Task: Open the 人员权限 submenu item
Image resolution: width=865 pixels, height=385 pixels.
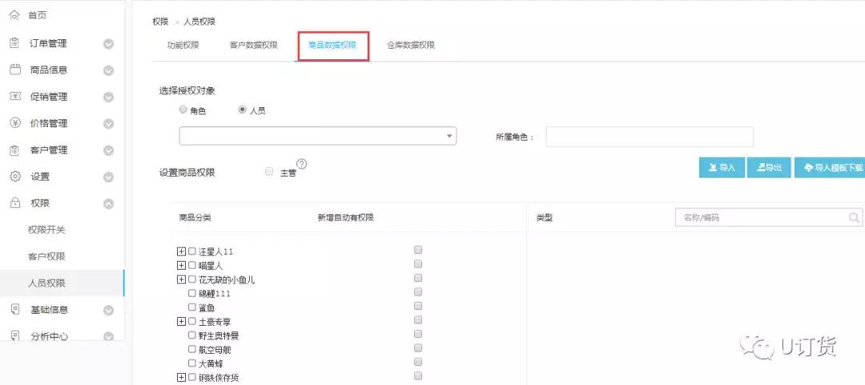Action: [46, 283]
